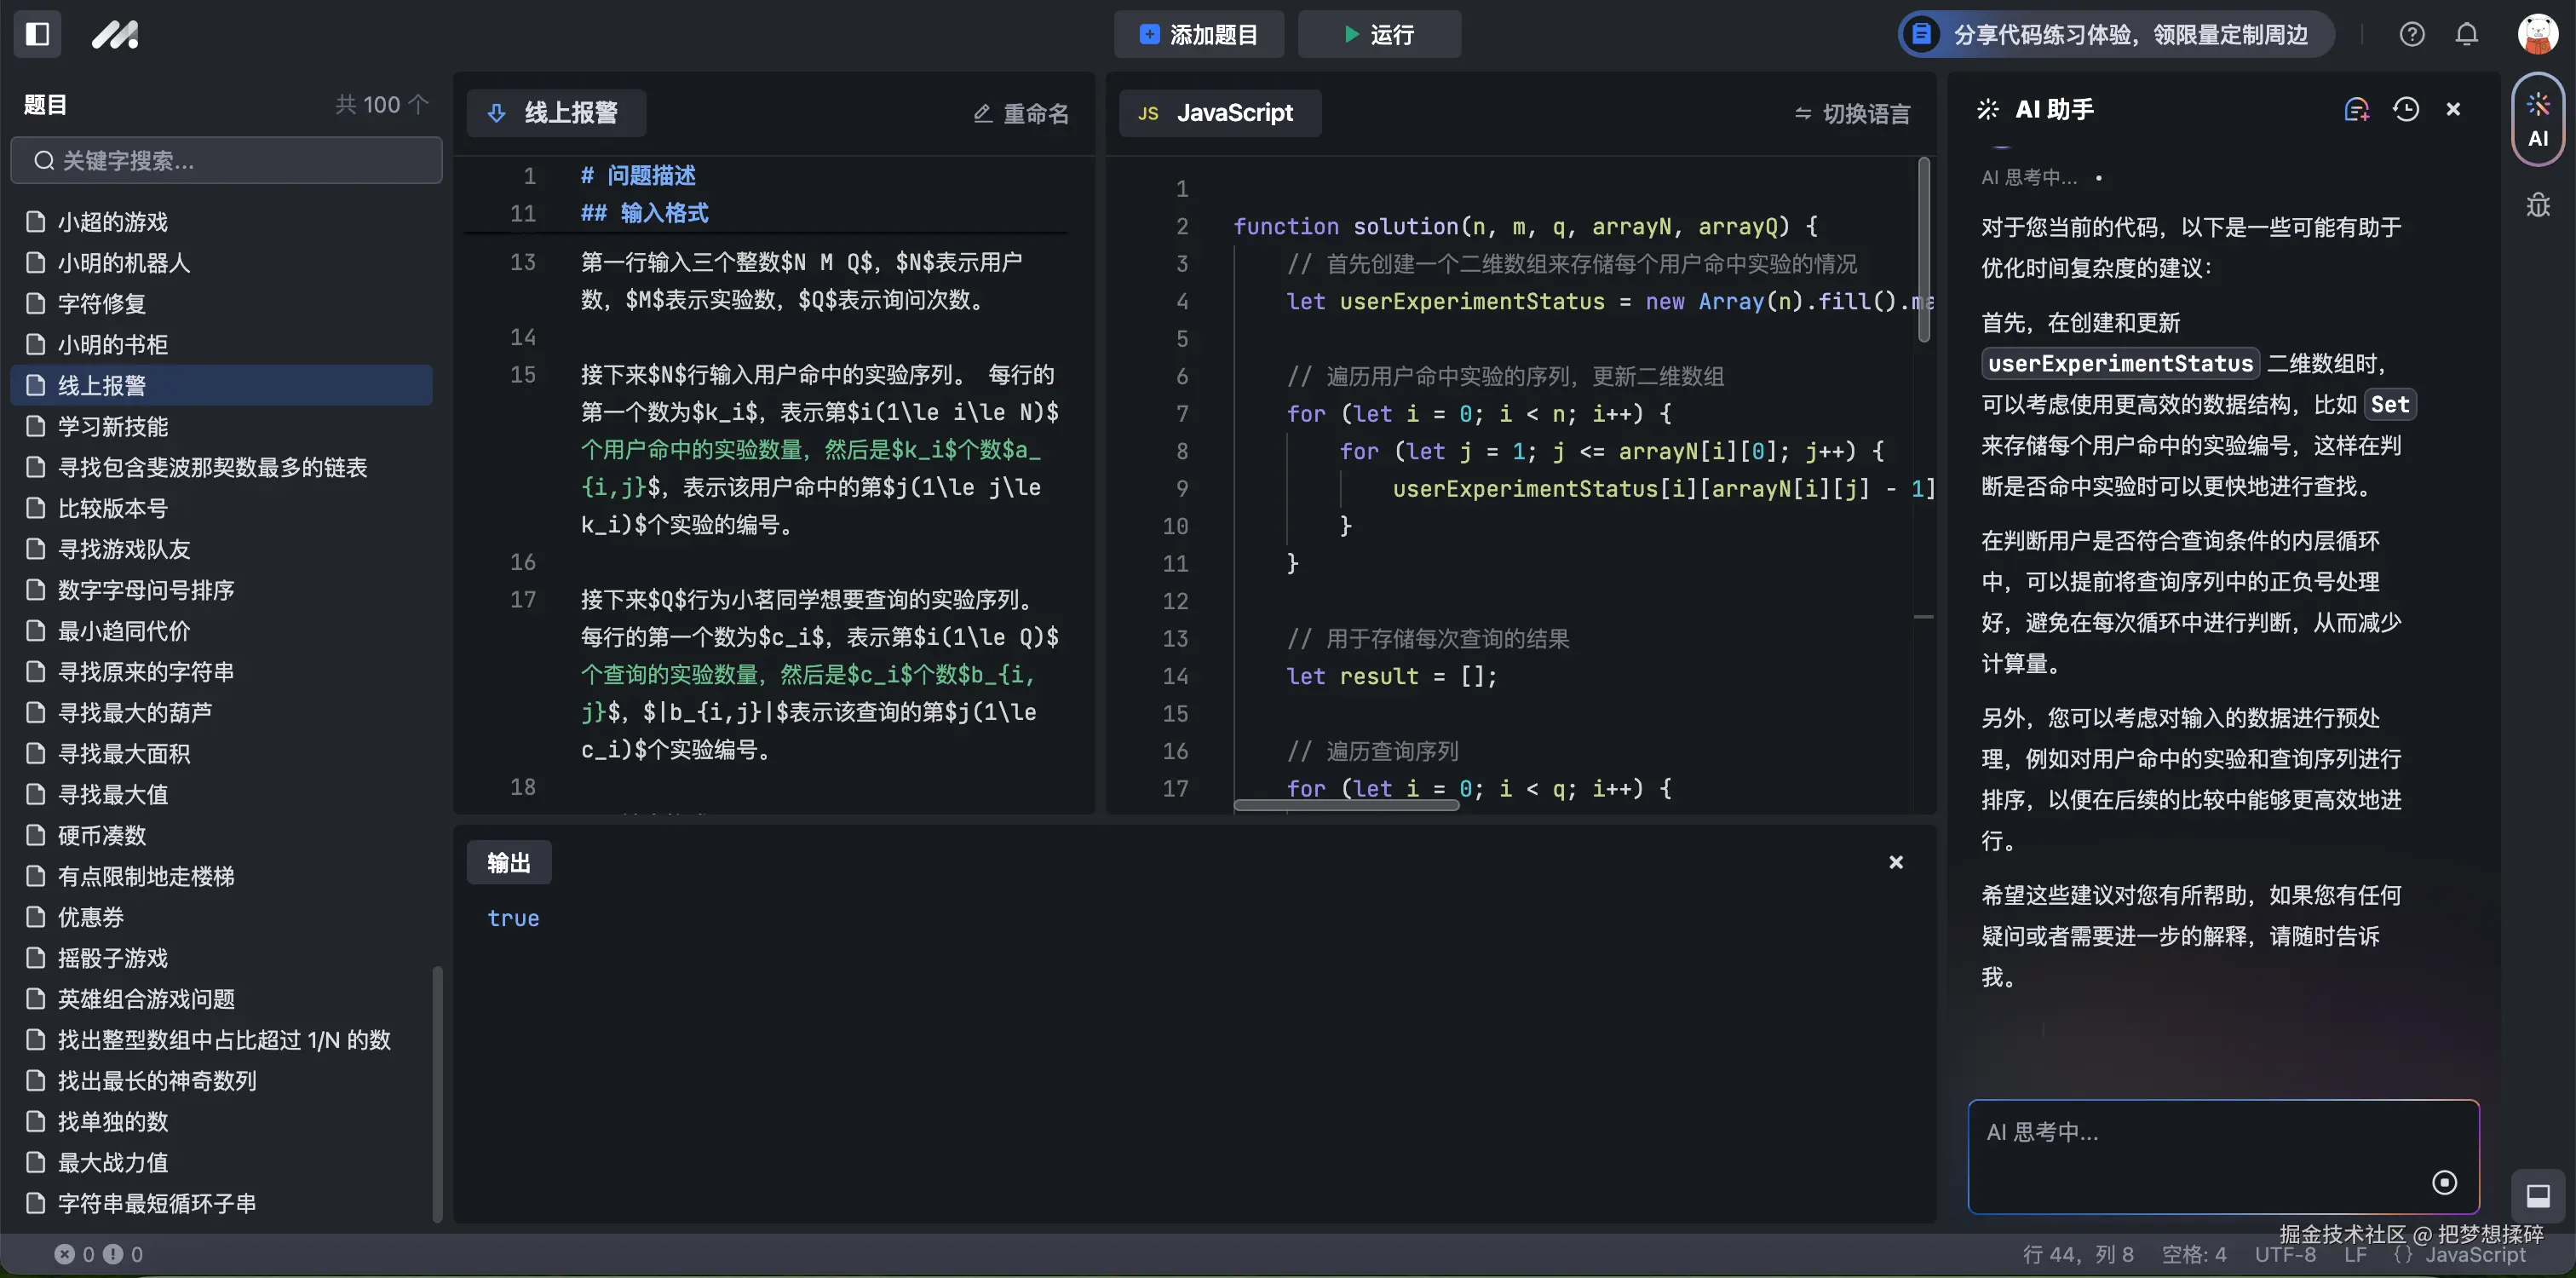
Task: Rename the problem using the pencil icon
Action: (982, 113)
